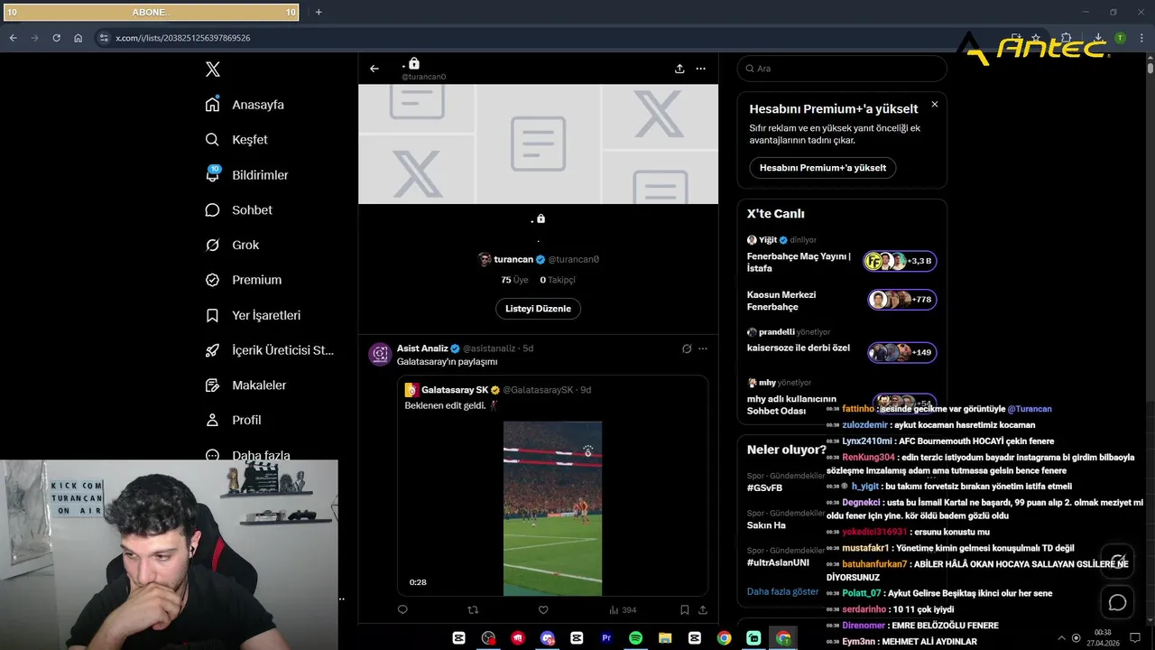This screenshot has height=650, width=1155.
Task: Play the Galatasaray video thumbnail
Action: [x=552, y=508]
